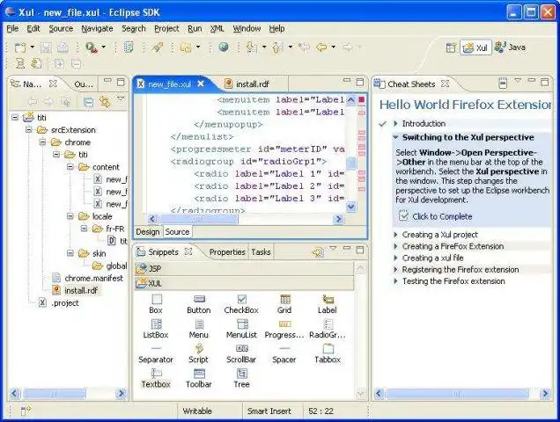Insert the Spacer snippet
The image size is (560, 422).
coord(284,354)
